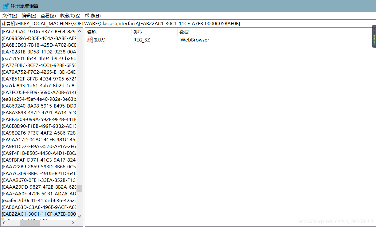Click the tree vertical scrollbar thumb
This screenshot has height=227, width=376.
pyautogui.click(x=80, y=188)
